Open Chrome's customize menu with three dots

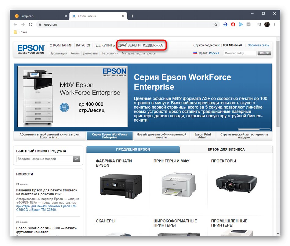(x=274, y=24)
